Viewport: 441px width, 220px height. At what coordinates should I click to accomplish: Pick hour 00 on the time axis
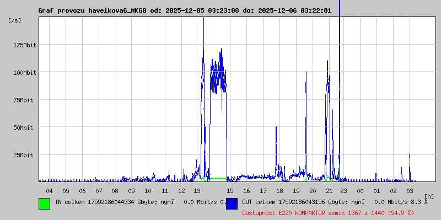360,190
